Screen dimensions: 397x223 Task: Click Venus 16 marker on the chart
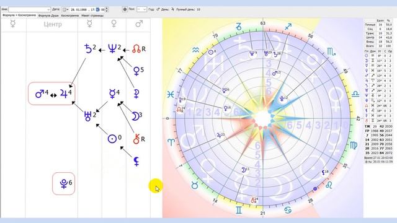coord(227,108)
